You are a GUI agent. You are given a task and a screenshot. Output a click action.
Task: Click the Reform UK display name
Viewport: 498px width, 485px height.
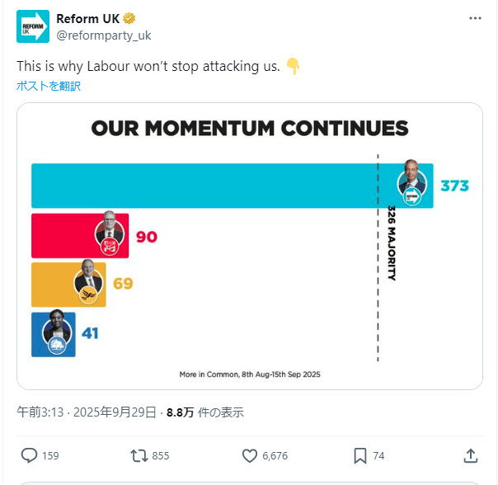coord(88,19)
